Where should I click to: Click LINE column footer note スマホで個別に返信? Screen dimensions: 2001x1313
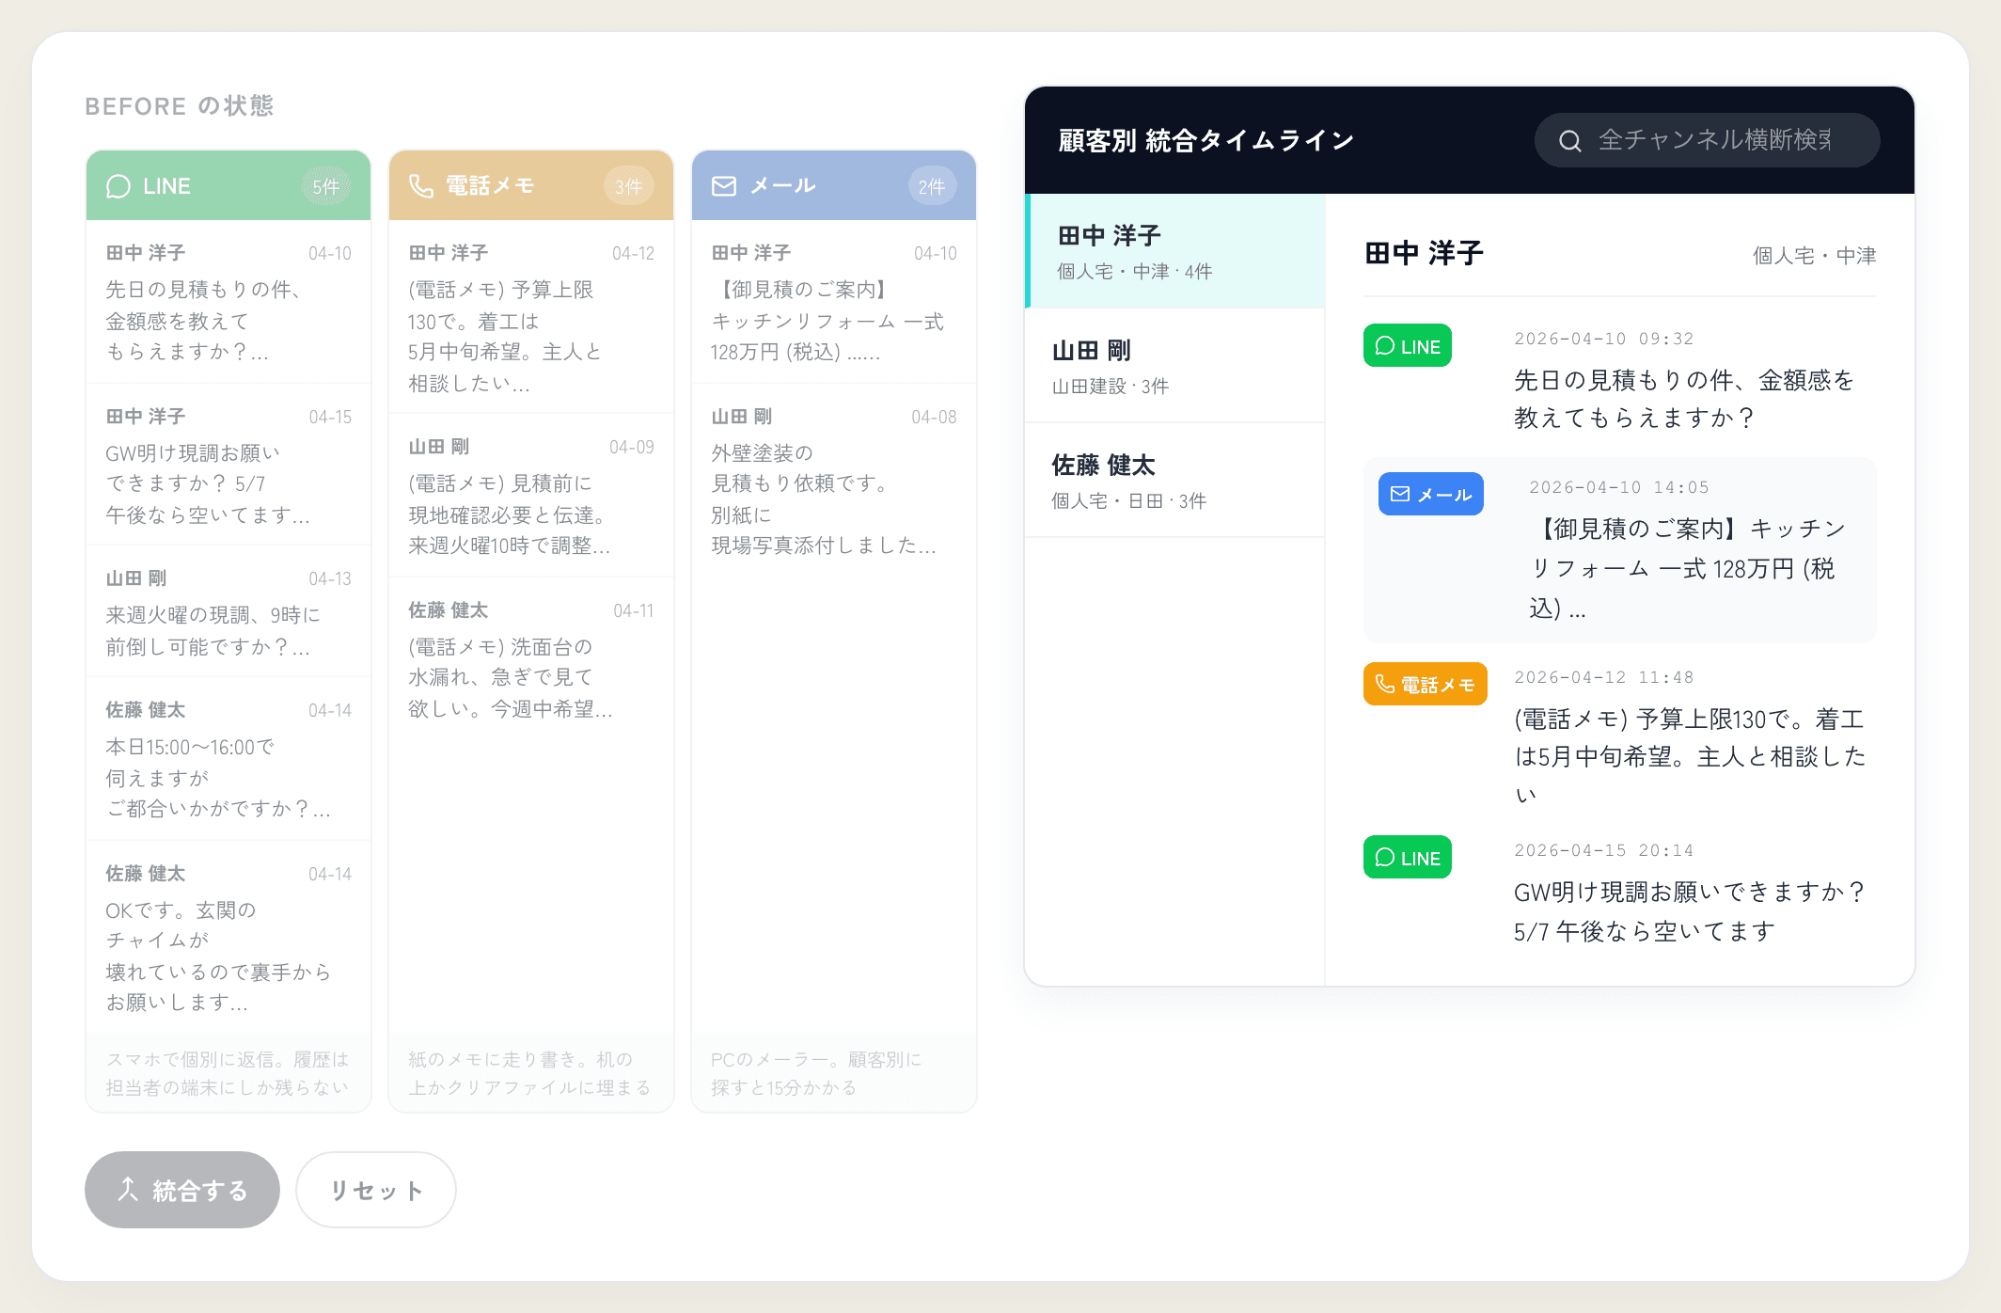[x=228, y=1073]
